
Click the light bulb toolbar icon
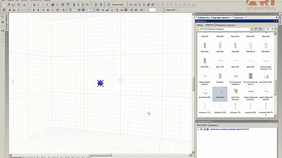tap(111, 10)
